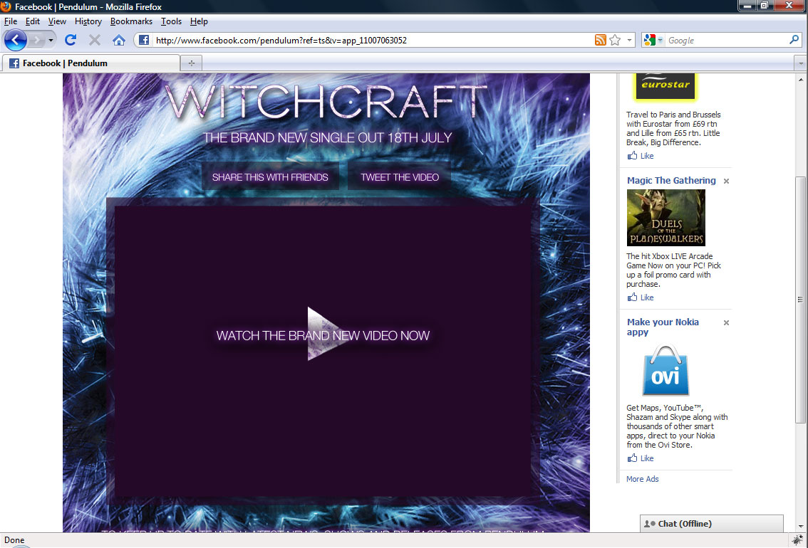Like the Magic The Gathering ad
Viewport: 808px width, 548px height.
647,297
